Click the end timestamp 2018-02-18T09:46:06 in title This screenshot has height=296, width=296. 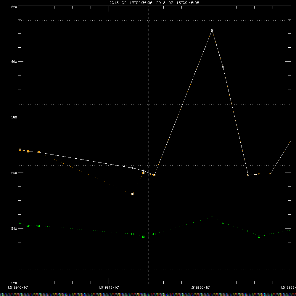tap(178, 3)
